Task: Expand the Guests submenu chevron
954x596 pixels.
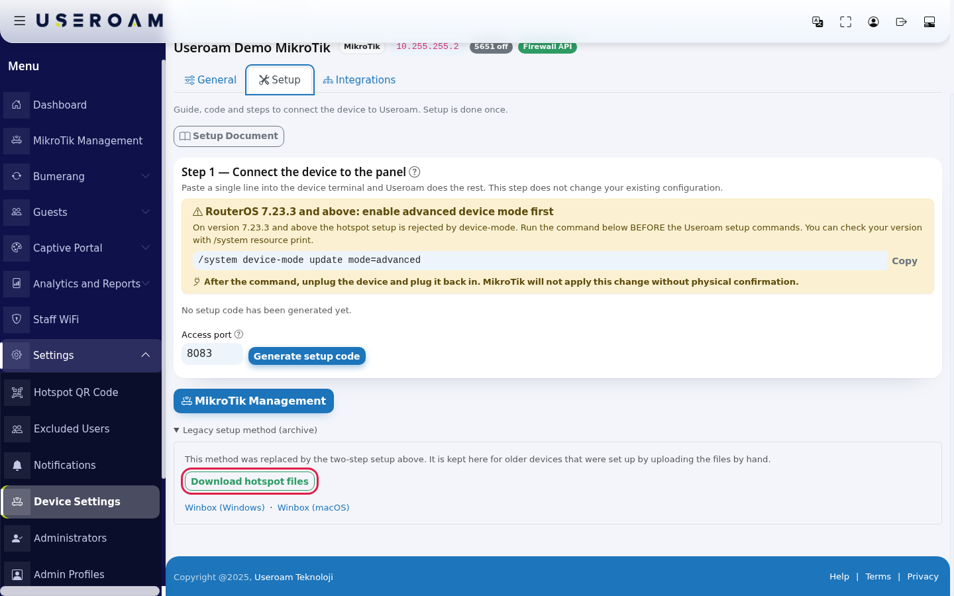Action: (146, 212)
